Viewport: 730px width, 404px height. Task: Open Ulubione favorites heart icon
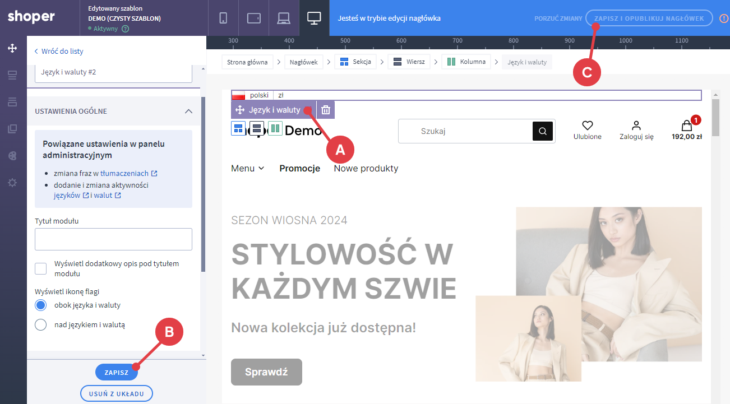tap(588, 125)
